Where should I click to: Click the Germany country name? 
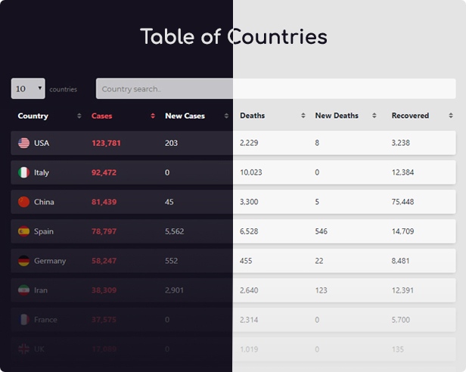(x=50, y=261)
